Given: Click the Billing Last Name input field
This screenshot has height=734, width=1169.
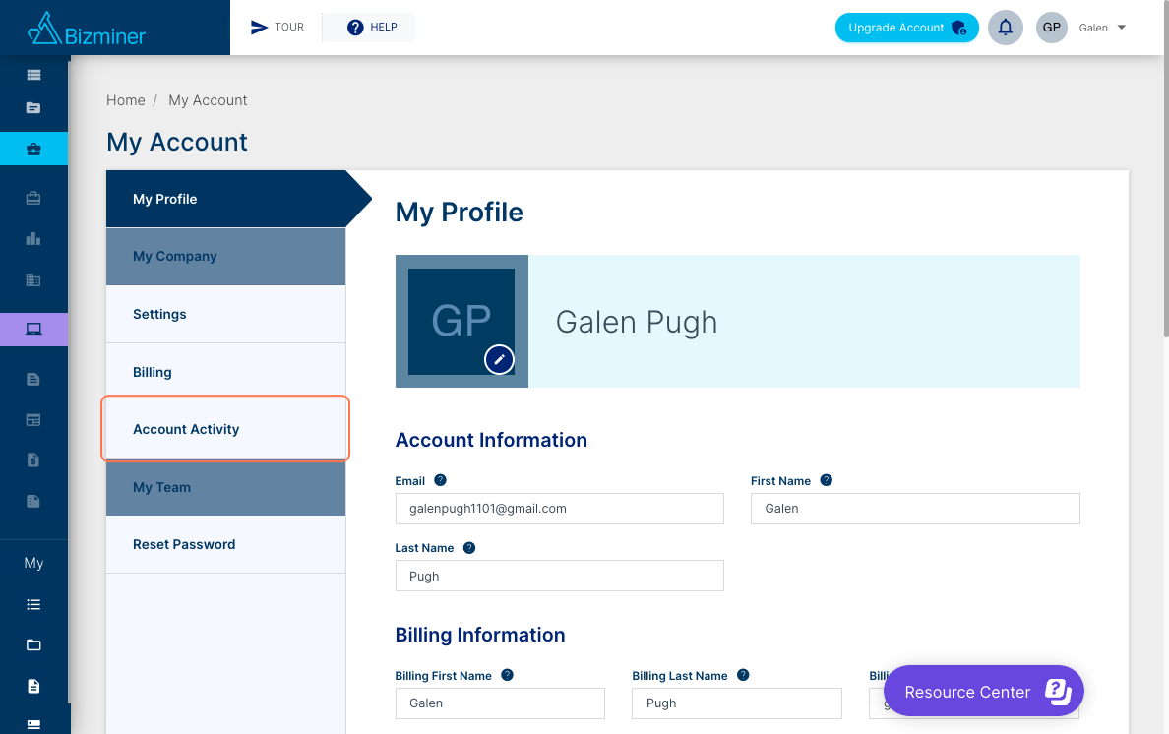Looking at the screenshot, I should pos(737,703).
